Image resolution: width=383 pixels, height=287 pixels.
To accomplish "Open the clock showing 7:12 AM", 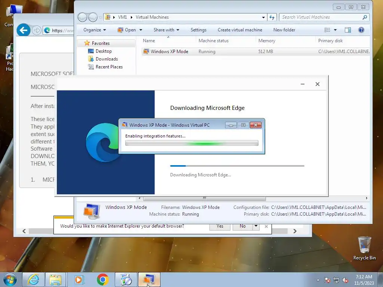I will point(364,280).
